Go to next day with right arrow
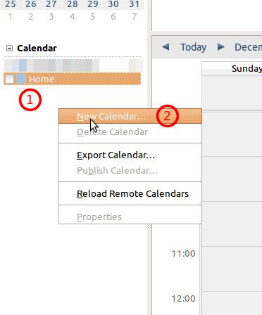 (221, 47)
